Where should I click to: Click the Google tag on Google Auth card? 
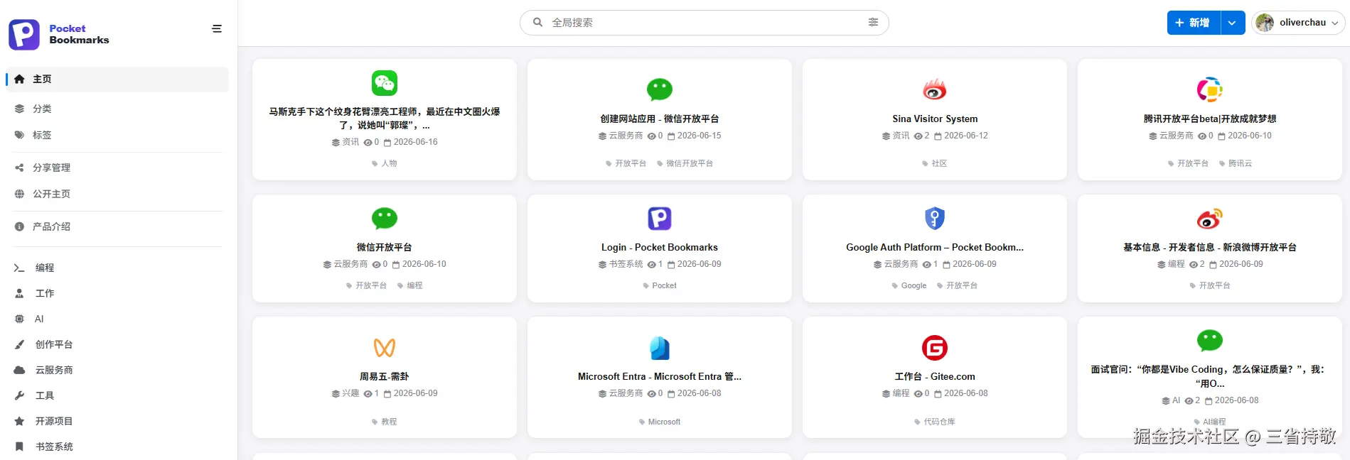[909, 285]
